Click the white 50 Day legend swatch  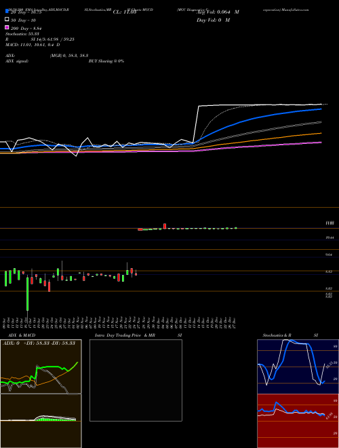pyautogui.click(x=7, y=20)
